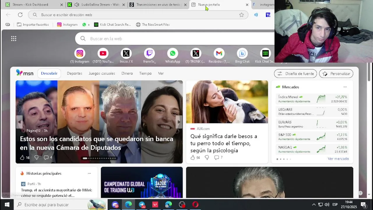Viewport: 373px width, 210px height.
Task: Open the ESP keyboard language indicator
Action: coord(335,205)
